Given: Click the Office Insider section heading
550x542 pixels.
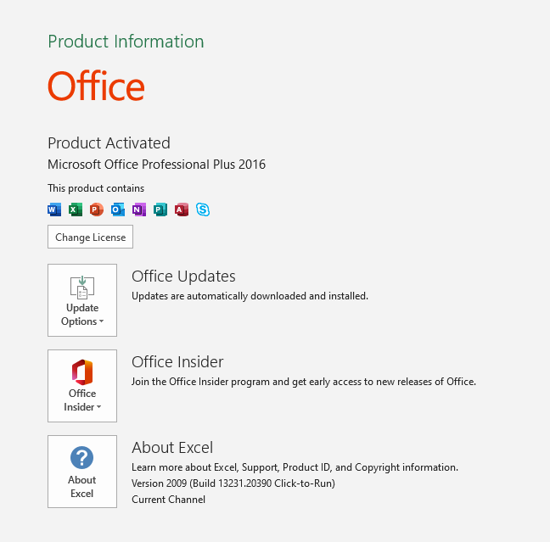Looking at the screenshot, I should (177, 362).
